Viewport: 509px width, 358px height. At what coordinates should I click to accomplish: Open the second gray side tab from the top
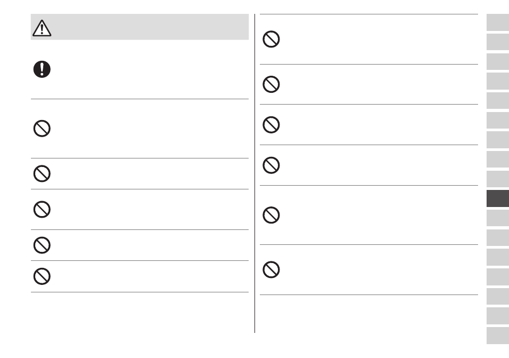(498, 42)
